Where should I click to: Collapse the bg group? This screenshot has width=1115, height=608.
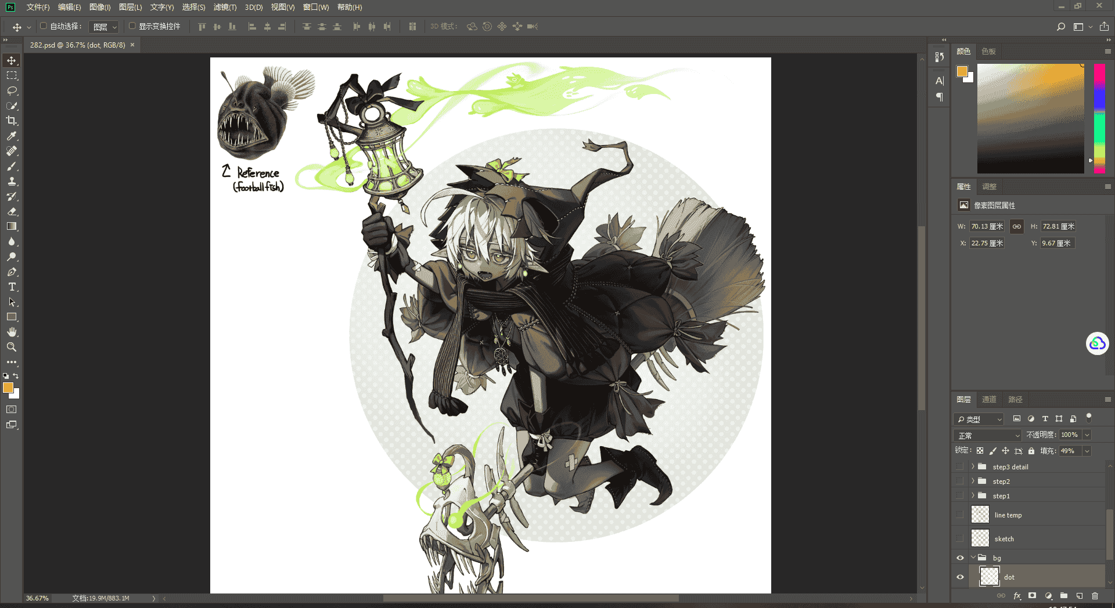[x=973, y=558]
